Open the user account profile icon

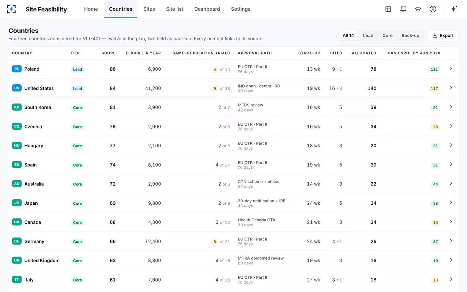(x=433, y=9)
